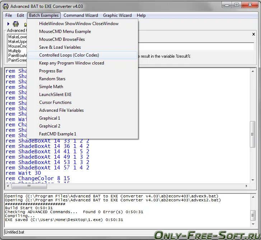
Task: Choose the Random Stars example
Action: click(x=83, y=79)
